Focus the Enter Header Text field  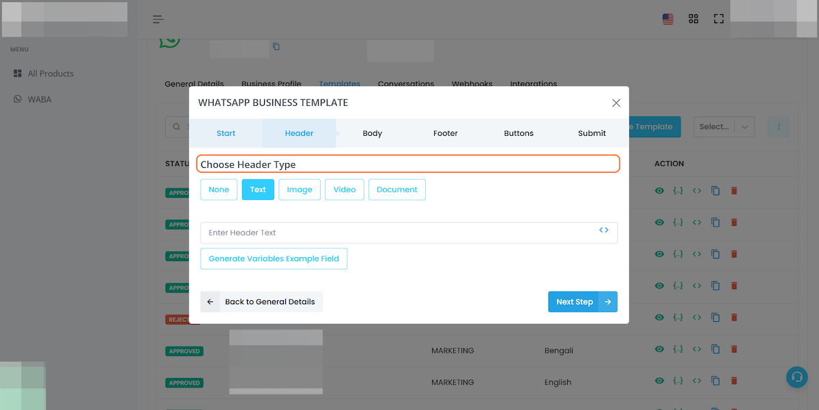pyautogui.click(x=409, y=233)
